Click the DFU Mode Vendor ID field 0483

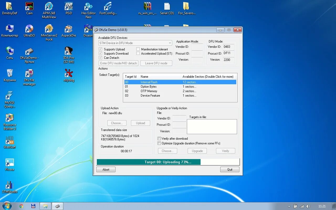point(228,47)
